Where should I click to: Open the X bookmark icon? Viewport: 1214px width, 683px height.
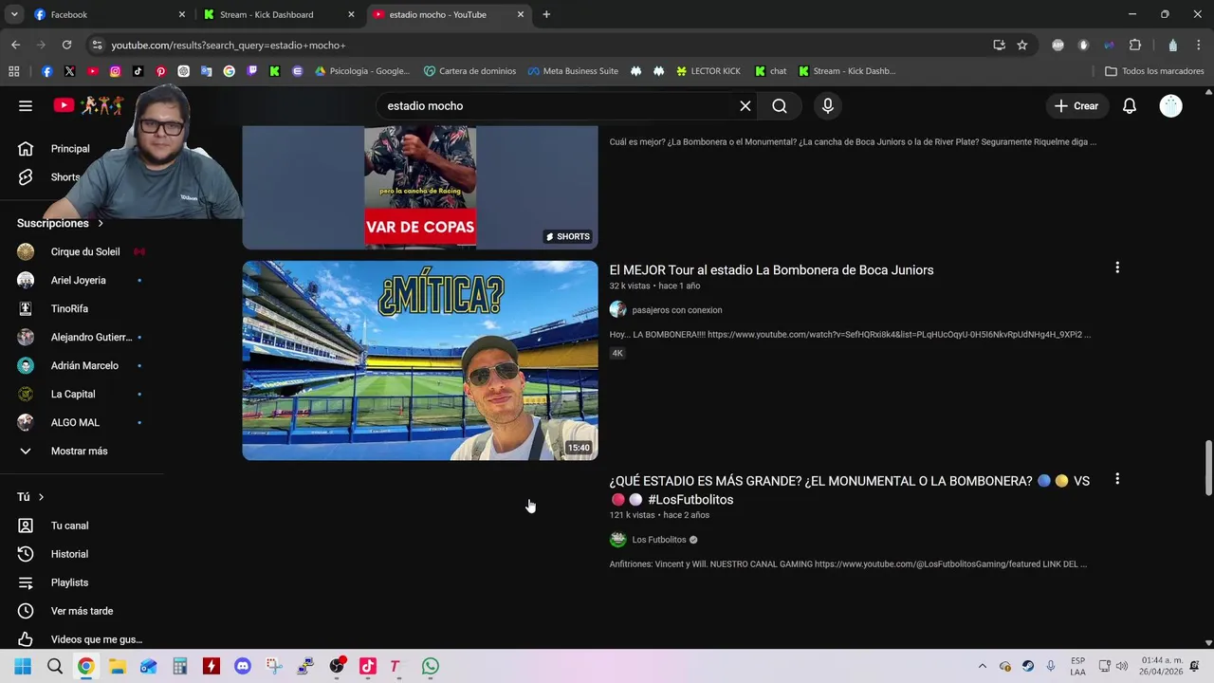70,71
